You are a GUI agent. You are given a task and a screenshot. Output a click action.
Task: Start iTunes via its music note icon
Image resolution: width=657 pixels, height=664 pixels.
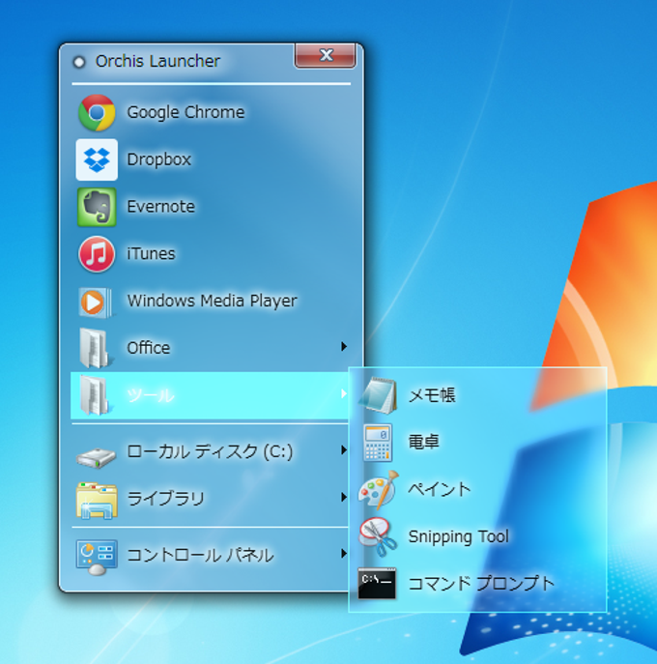97,254
